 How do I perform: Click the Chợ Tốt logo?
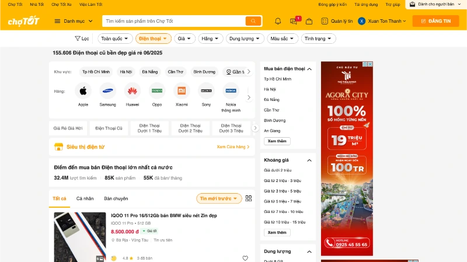23,21
